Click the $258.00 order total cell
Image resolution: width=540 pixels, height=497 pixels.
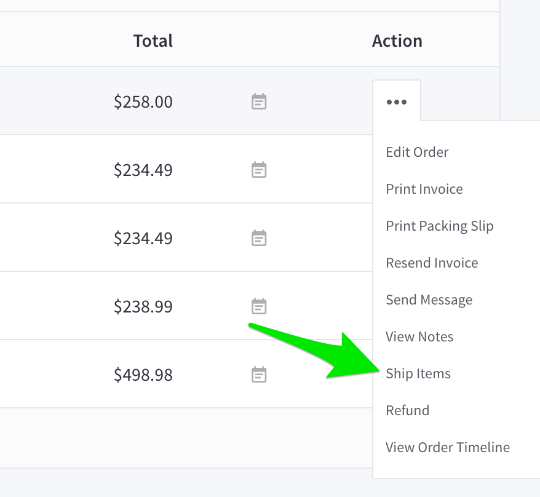[x=143, y=101]
